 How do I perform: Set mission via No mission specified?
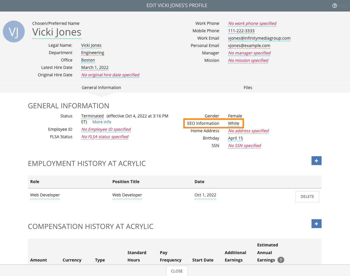[248, 60]
